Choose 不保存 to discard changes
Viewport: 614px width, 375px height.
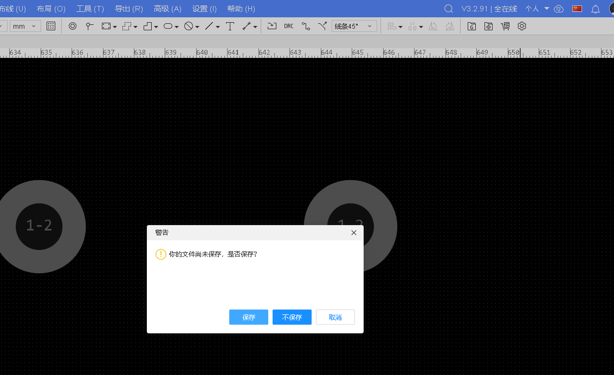(292, 317)
